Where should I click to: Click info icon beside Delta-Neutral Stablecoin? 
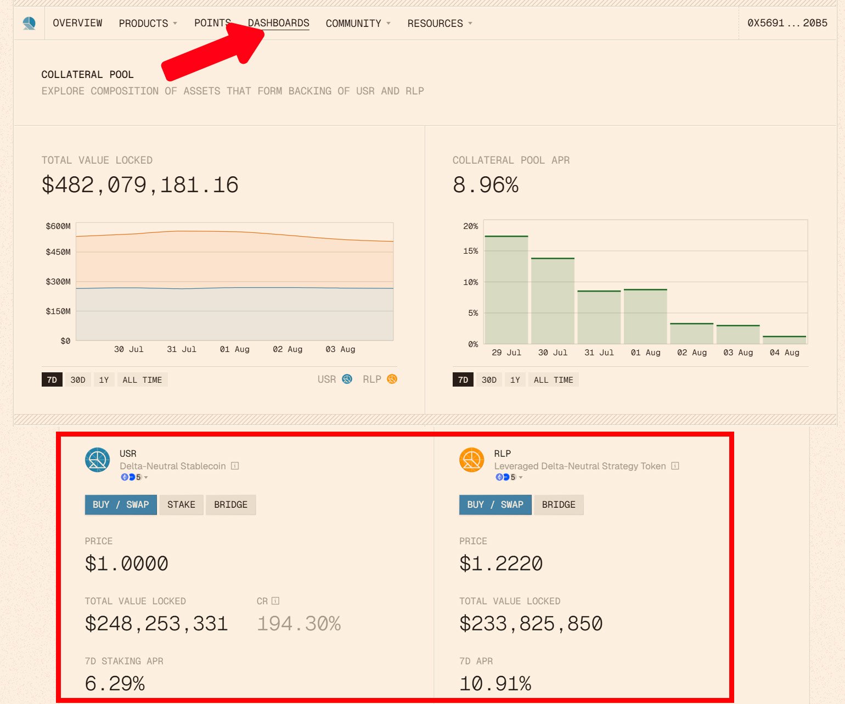pyautogui.click(x=235, y=466)
